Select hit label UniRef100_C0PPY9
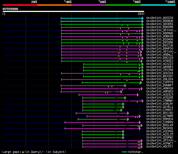This screenshot has height=154, width=178. pos(160,82)
